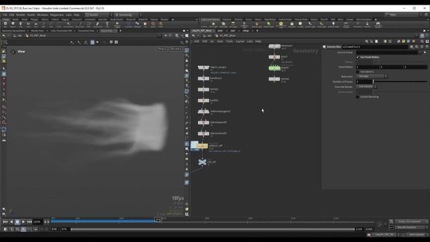The height and width of the screenshot is (242, 430).
Task: Toggle the Enable Blending checkbox
Action: click(x=357, y=97)
